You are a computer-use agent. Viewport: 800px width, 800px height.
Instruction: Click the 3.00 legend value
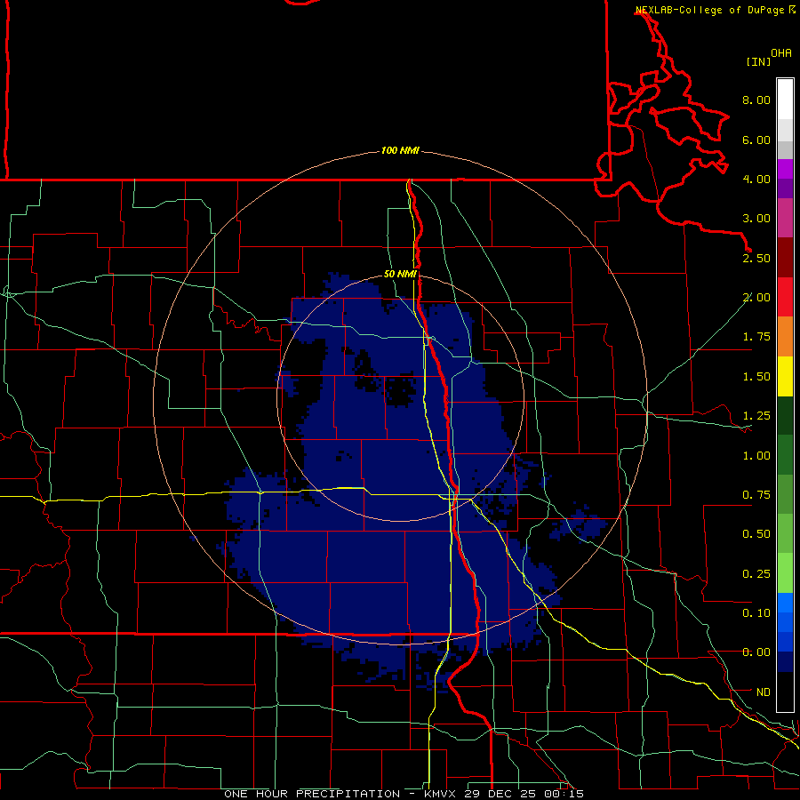click(x=756, y=219)
